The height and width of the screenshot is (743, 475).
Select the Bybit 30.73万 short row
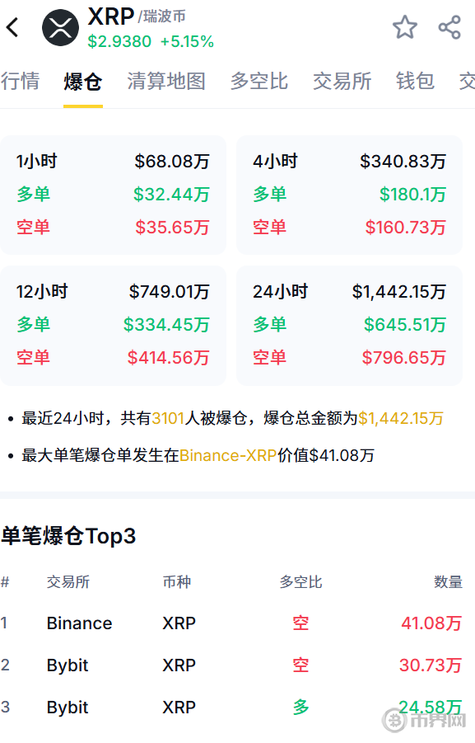232,665
